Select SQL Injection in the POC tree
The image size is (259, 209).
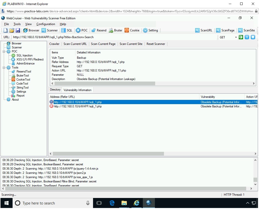point(24,55)
